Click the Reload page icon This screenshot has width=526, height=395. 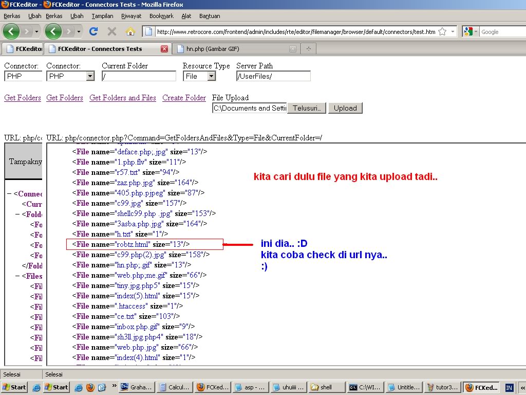tap(93, 31)
